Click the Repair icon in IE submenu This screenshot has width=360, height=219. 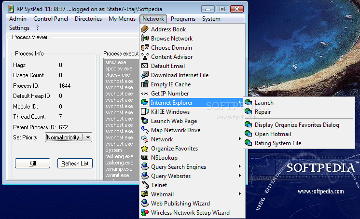(x=249, y=111)
